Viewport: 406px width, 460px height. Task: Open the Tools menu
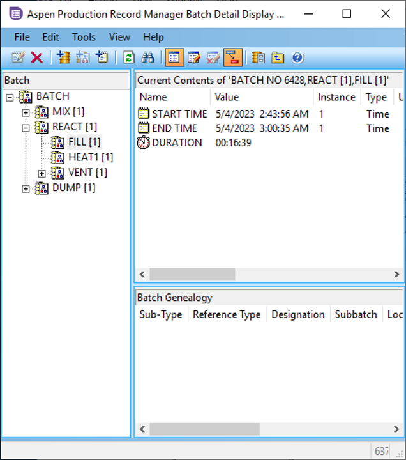tap(84, 37)
